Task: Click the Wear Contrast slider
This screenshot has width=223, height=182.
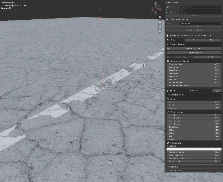Action: pos(194,124)
